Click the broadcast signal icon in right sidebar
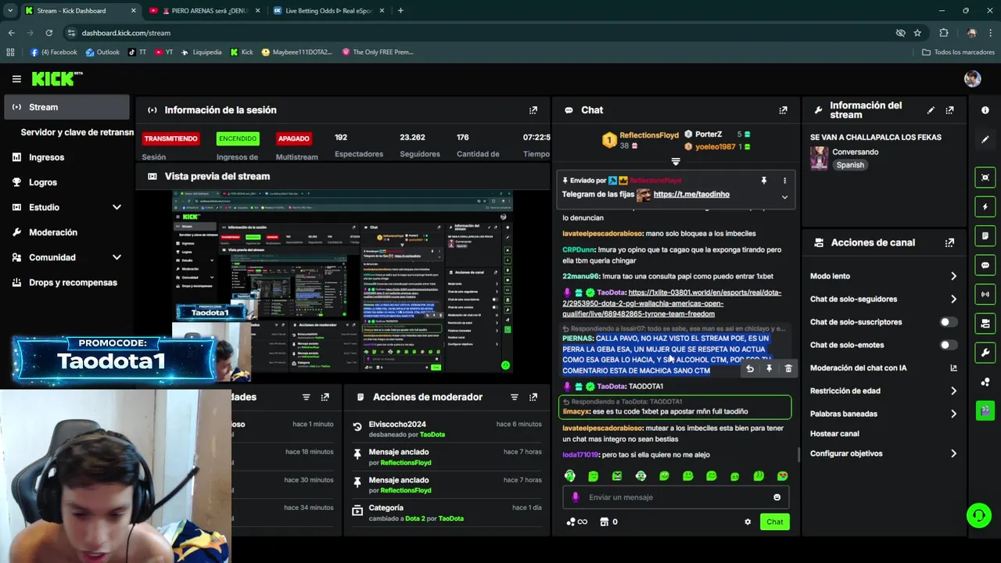 point(985,294)
